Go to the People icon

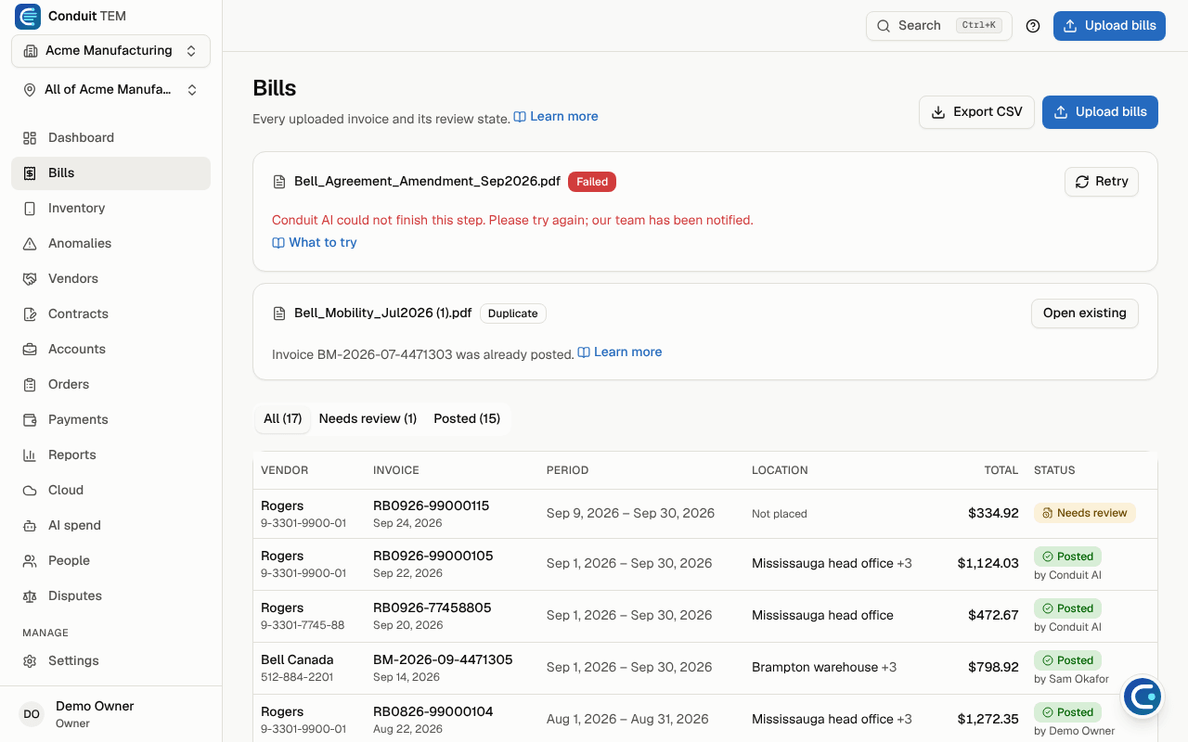30,560
